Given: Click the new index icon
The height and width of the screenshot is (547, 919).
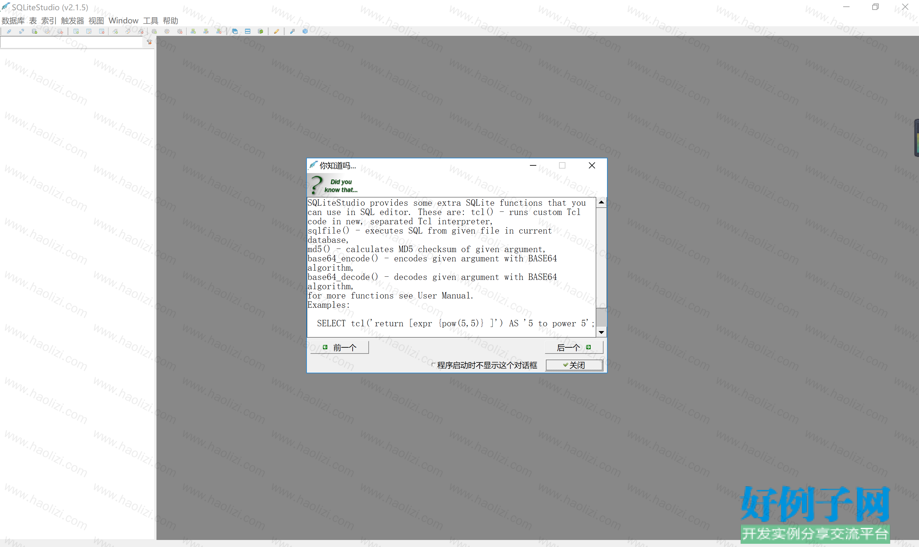Looking at the screenshot, I should pos(116,31).
